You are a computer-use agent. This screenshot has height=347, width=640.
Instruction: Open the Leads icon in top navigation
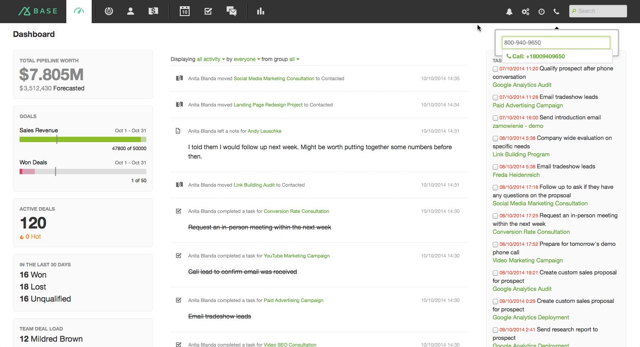(109, 12)
